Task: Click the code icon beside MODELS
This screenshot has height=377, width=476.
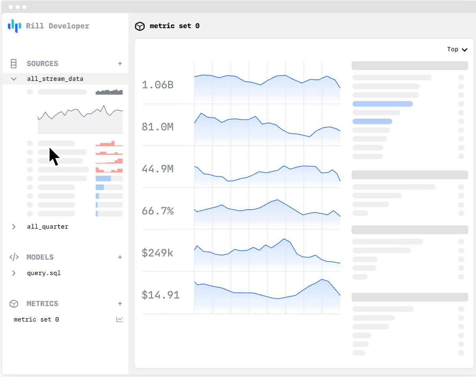Action: 14,257
